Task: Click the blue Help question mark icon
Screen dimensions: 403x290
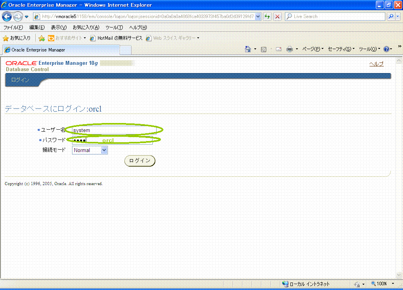Action: [386, 49]
